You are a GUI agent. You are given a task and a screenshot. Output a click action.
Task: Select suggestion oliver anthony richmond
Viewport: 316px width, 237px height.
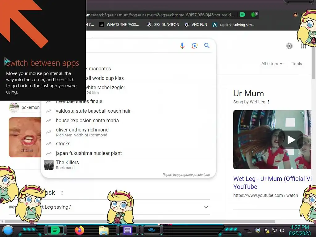tap(129, 132)
